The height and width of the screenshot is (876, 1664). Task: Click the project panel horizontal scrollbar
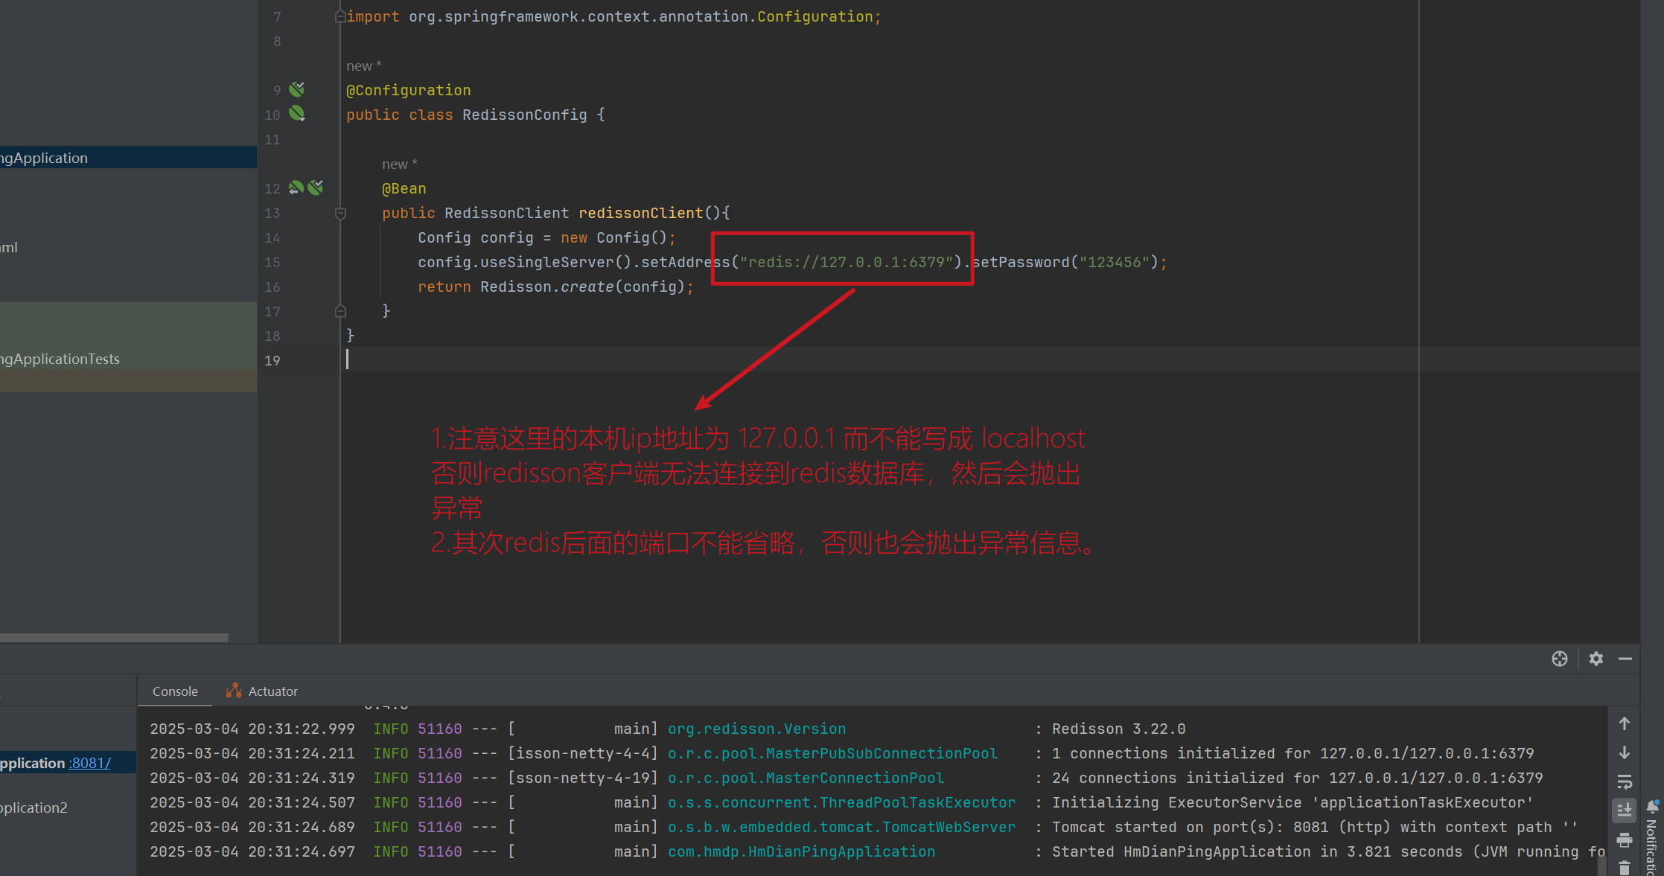pyautogui.click(x=114, y=638)
